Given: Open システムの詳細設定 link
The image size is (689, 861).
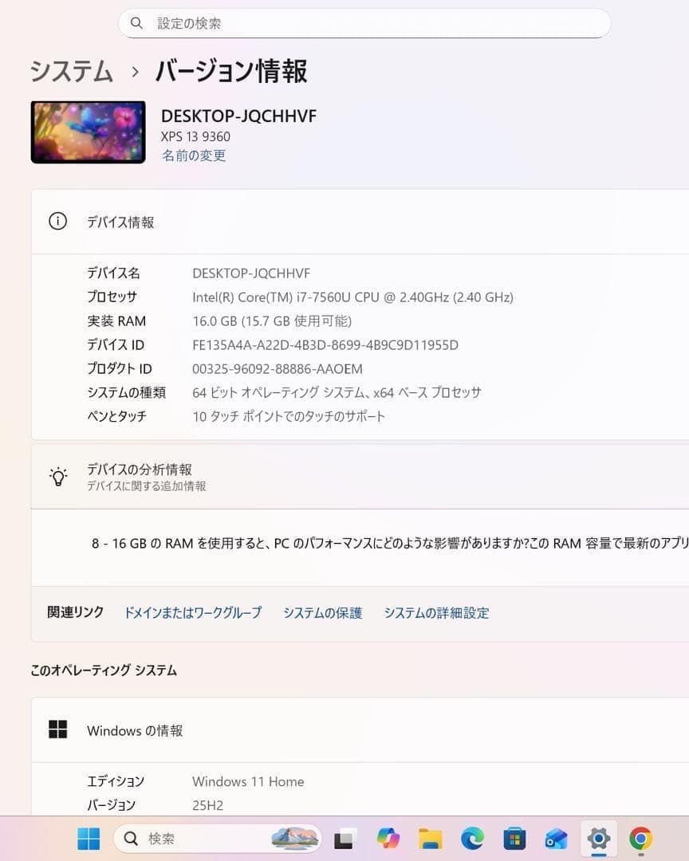Looking at the screenshot, I should click(436, 613).
